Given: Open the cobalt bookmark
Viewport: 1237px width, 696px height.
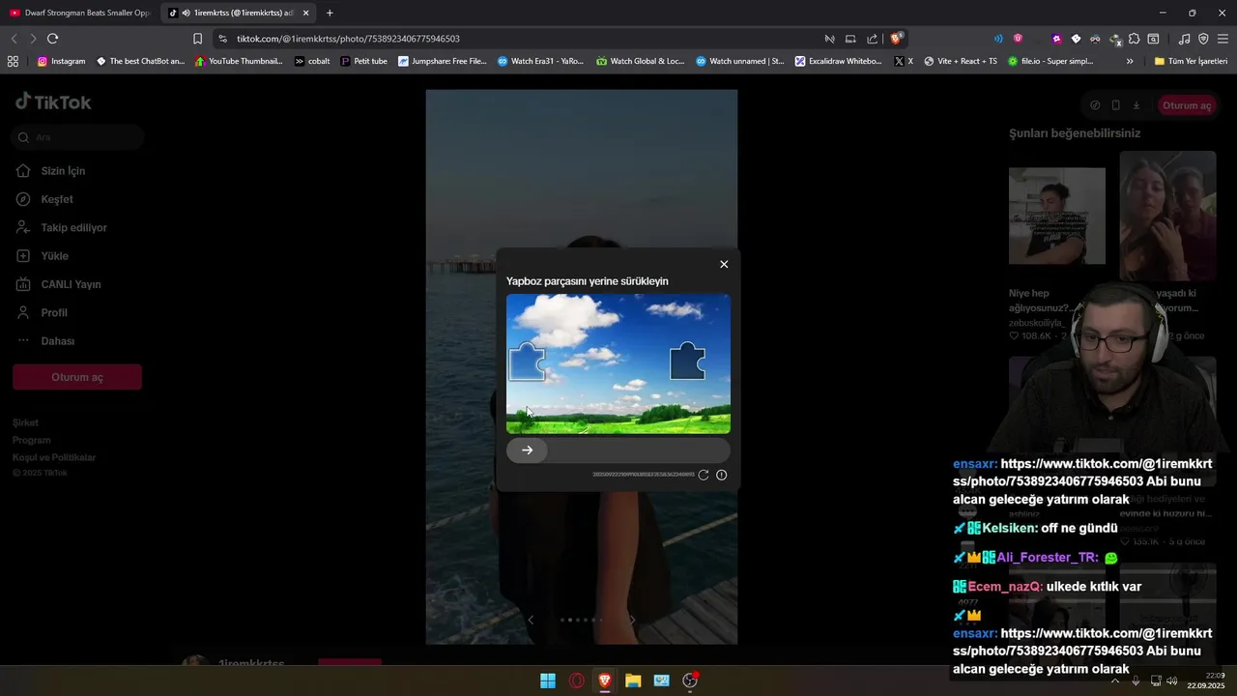Looking at the screenshot, I should [x=312, y=61].
